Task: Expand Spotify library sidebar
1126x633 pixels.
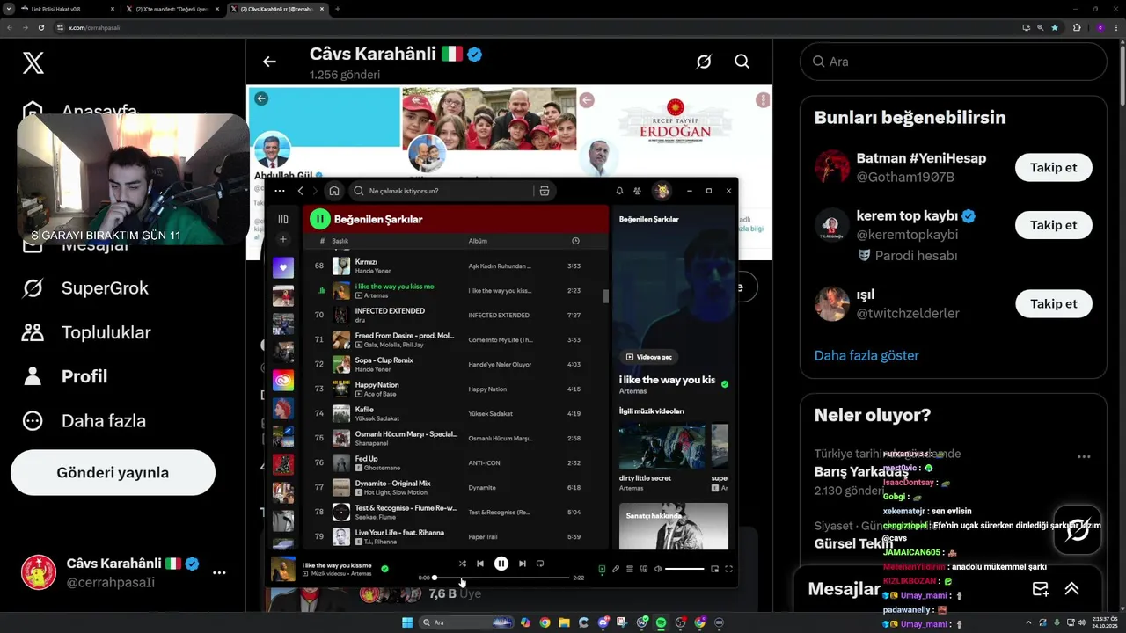Action: tap(283, 219)
